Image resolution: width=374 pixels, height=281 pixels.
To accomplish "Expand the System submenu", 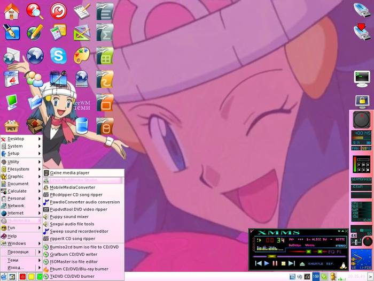I will click(21, 146).
